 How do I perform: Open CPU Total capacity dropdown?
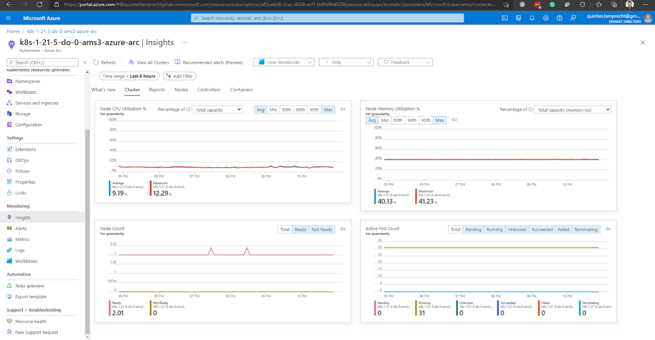coord(217,110)
